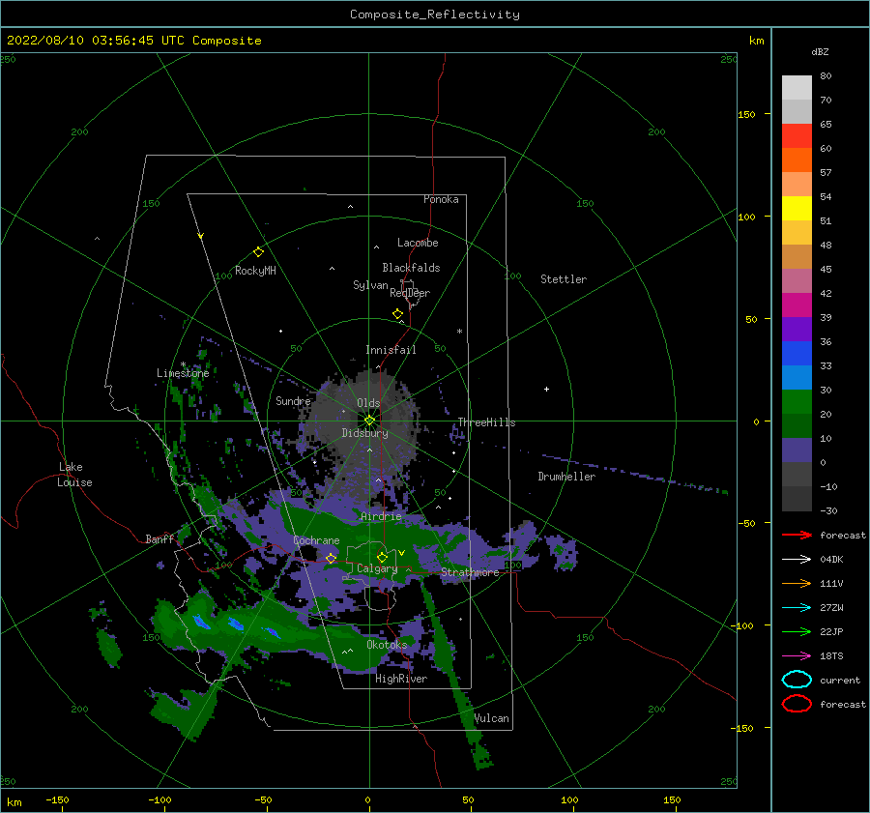Click the Didsbury city label

pyautogui.click(x=364, y=433)
